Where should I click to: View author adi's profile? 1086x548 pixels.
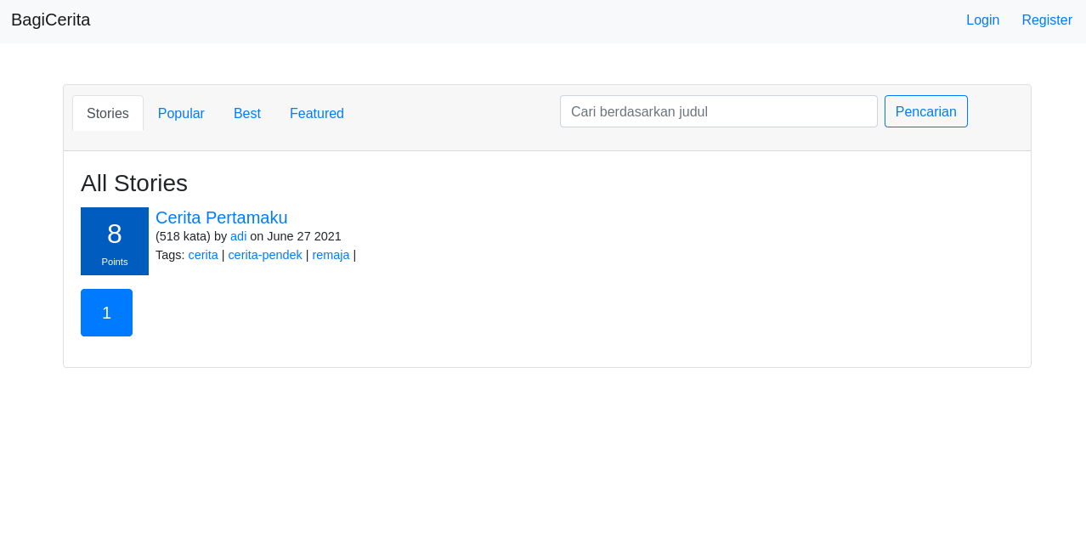click(239, 236)
